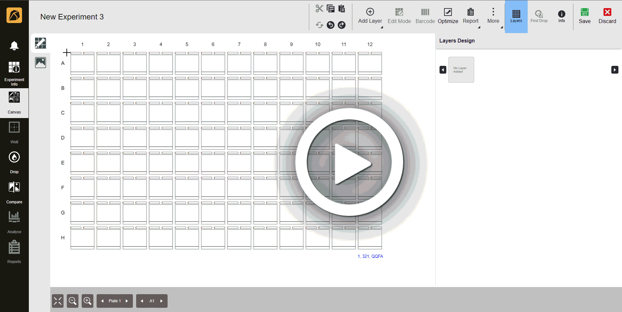Select the Canvas view in the sidebar
Viewport: 622px width, 312px height.
click(x=14, y=102)
